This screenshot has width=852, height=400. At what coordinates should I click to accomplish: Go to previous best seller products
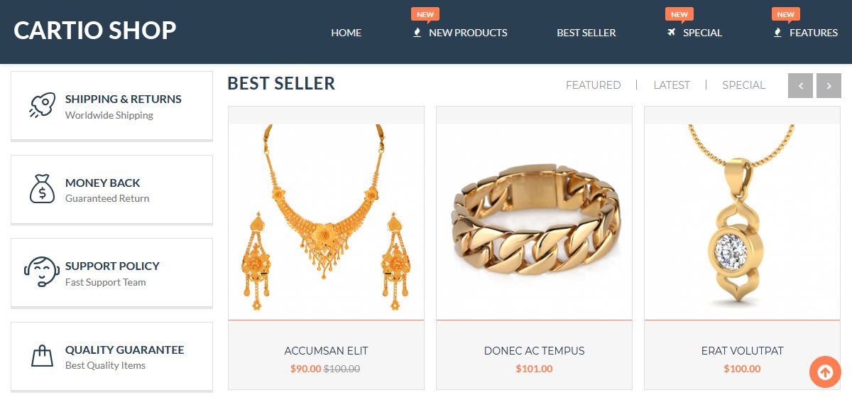[800, 85]
